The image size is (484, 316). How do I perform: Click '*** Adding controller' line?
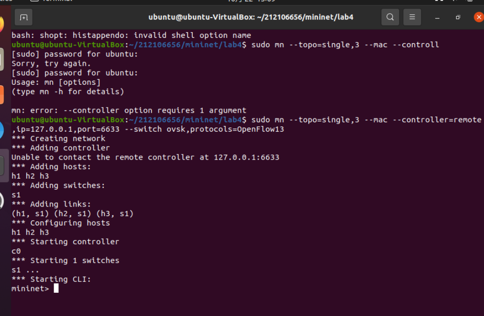coord(60,148)
